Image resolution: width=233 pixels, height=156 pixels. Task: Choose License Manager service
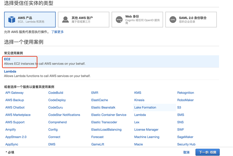click(x=146, y=129)
